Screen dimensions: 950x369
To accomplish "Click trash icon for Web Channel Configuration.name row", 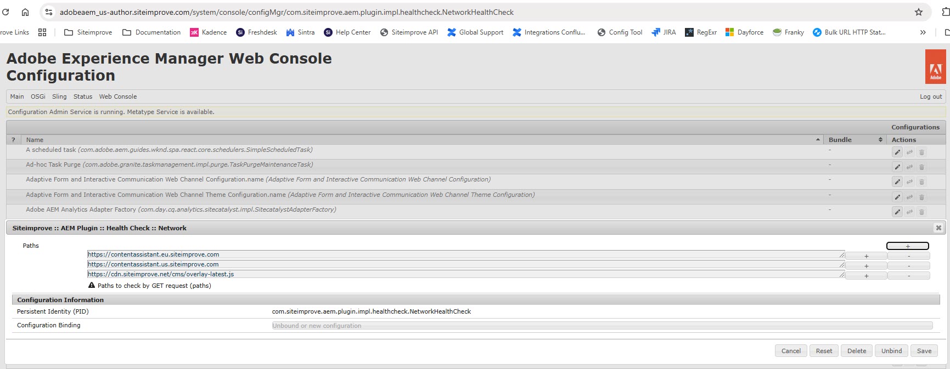I will tap(921, 181).
